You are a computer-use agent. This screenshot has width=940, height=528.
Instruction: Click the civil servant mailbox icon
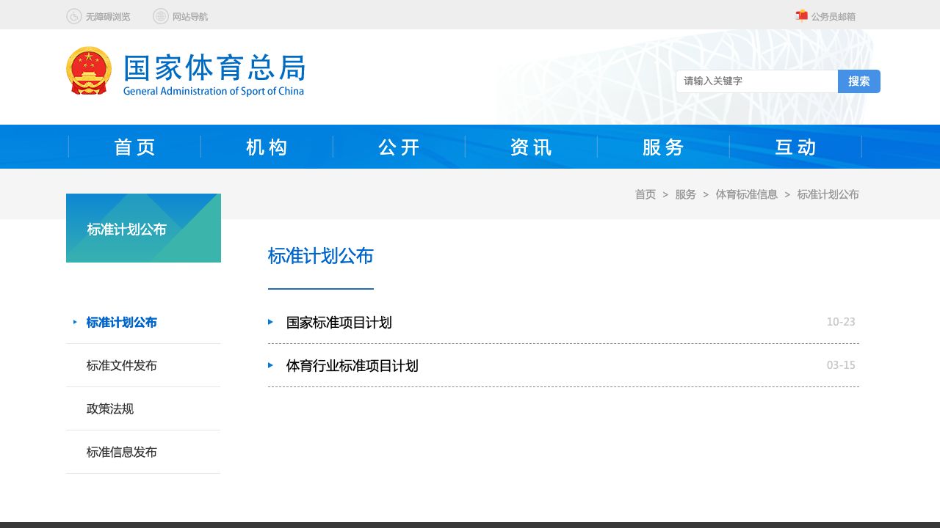point(802,15)
